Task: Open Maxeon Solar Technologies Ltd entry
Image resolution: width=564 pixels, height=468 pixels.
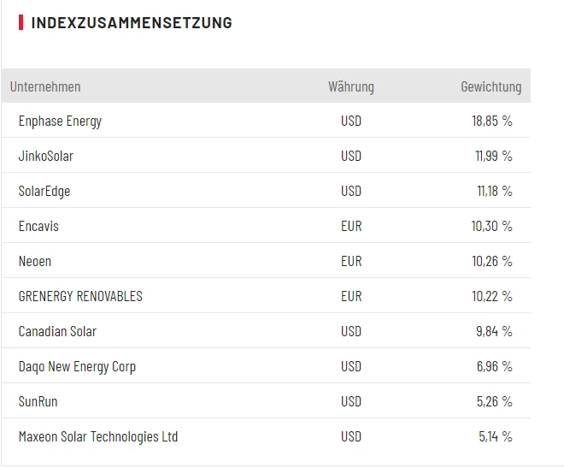Action: click(x=98, y=436)
